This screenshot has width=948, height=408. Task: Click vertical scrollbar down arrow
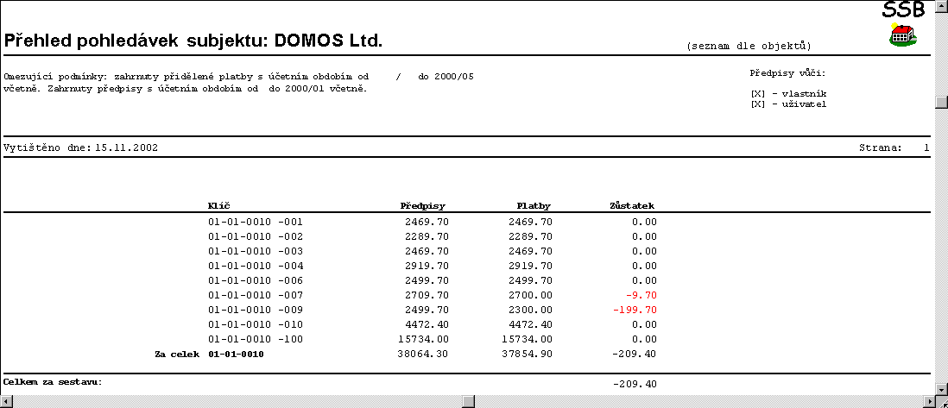pos(941,388)
